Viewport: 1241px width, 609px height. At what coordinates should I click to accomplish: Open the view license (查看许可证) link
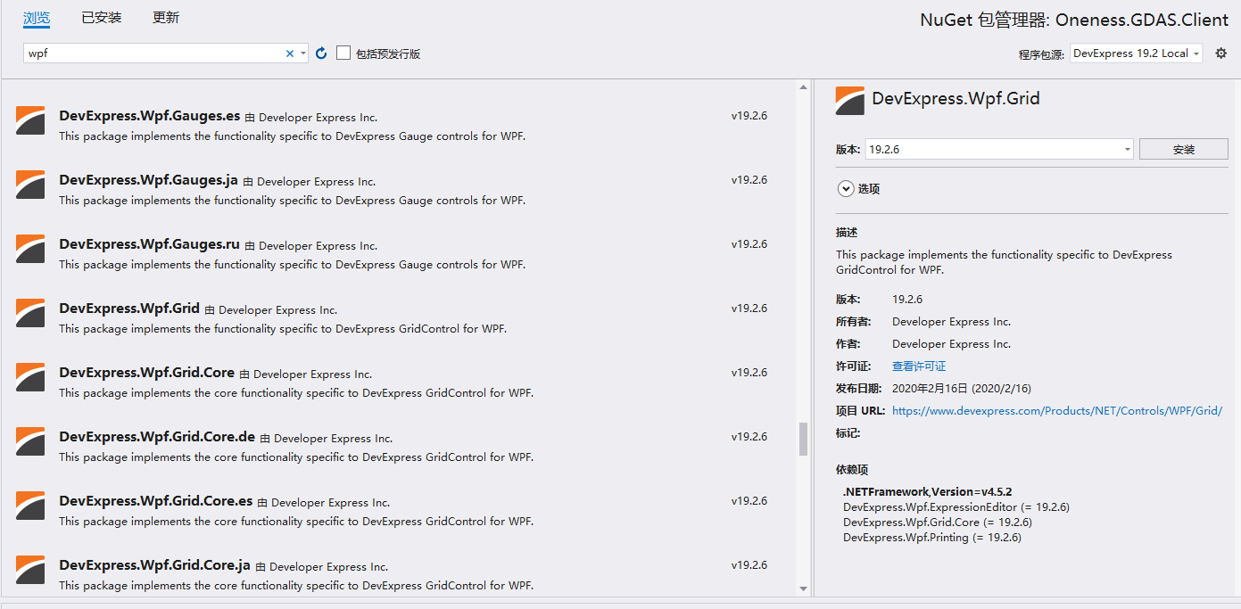tap(919, 366)
